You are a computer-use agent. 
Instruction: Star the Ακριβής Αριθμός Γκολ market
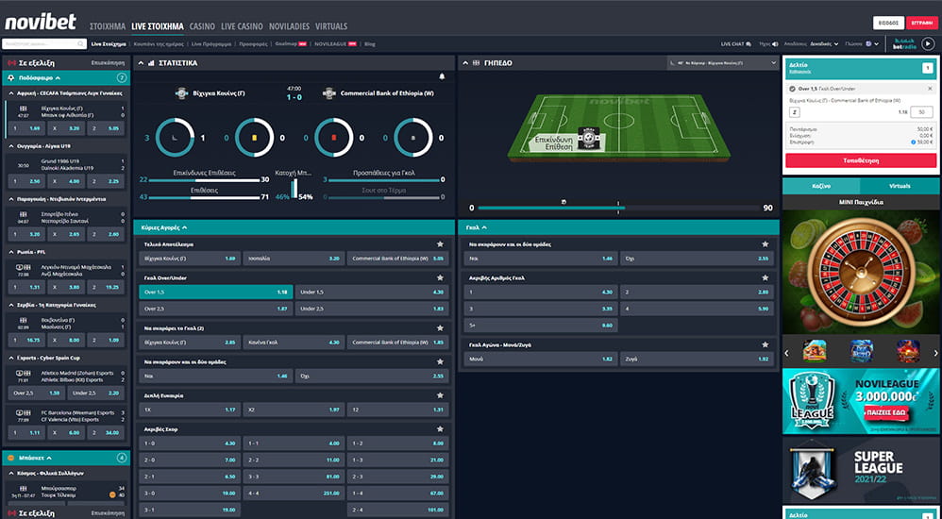[765, 277]
